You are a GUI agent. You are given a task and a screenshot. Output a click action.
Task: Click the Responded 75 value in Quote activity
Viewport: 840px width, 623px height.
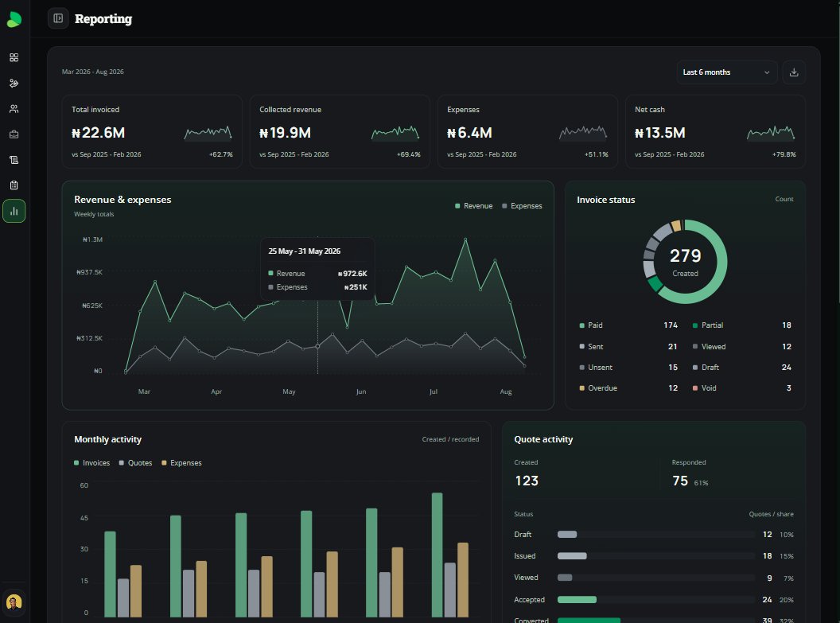pyautogui.click(x=680, y=481)
